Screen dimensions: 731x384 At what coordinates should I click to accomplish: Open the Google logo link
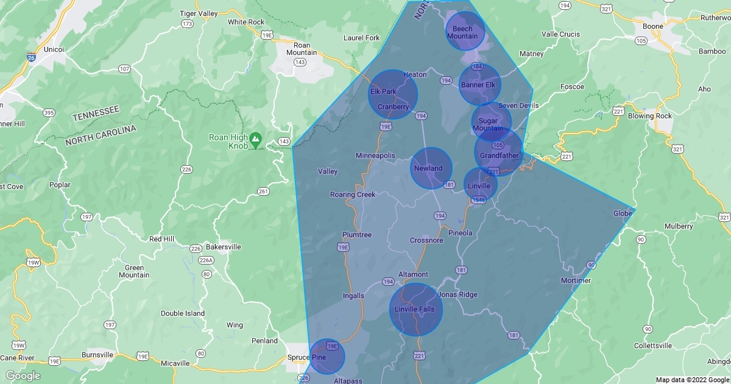[x=23, y=375]
